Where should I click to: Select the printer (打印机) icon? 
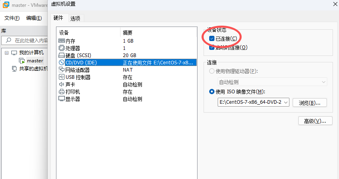(x=62, y=92)
